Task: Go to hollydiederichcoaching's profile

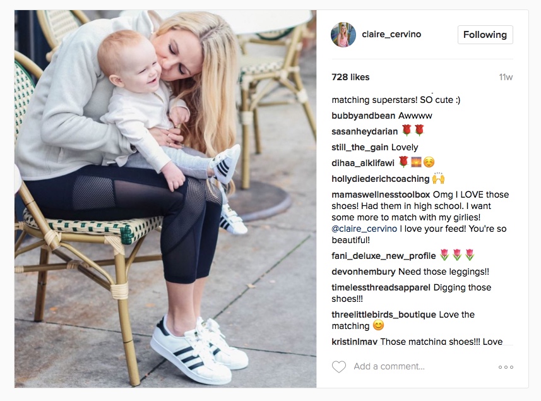Action: point(380,179)
